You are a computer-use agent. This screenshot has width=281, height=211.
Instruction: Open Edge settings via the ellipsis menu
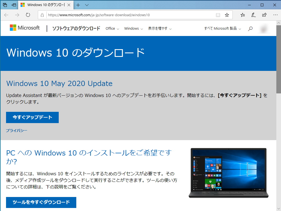pos(275,15)
